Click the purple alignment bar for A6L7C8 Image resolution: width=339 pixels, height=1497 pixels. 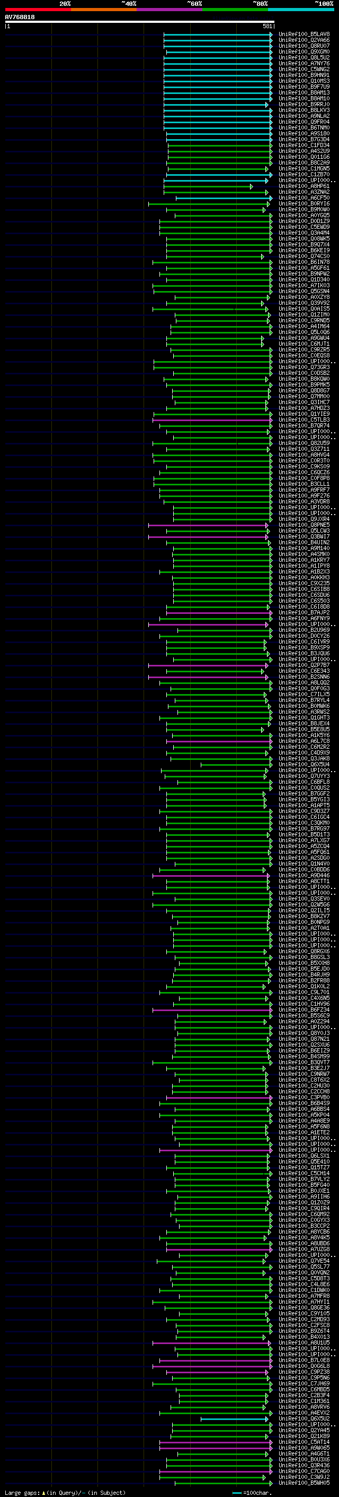(219, 741)
